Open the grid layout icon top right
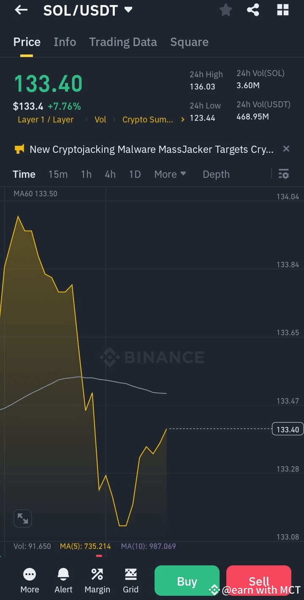 tap(282, 10)
